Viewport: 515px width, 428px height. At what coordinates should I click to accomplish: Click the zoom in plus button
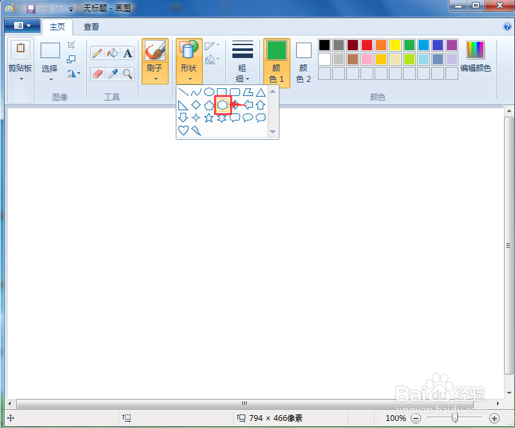(494, 418)
